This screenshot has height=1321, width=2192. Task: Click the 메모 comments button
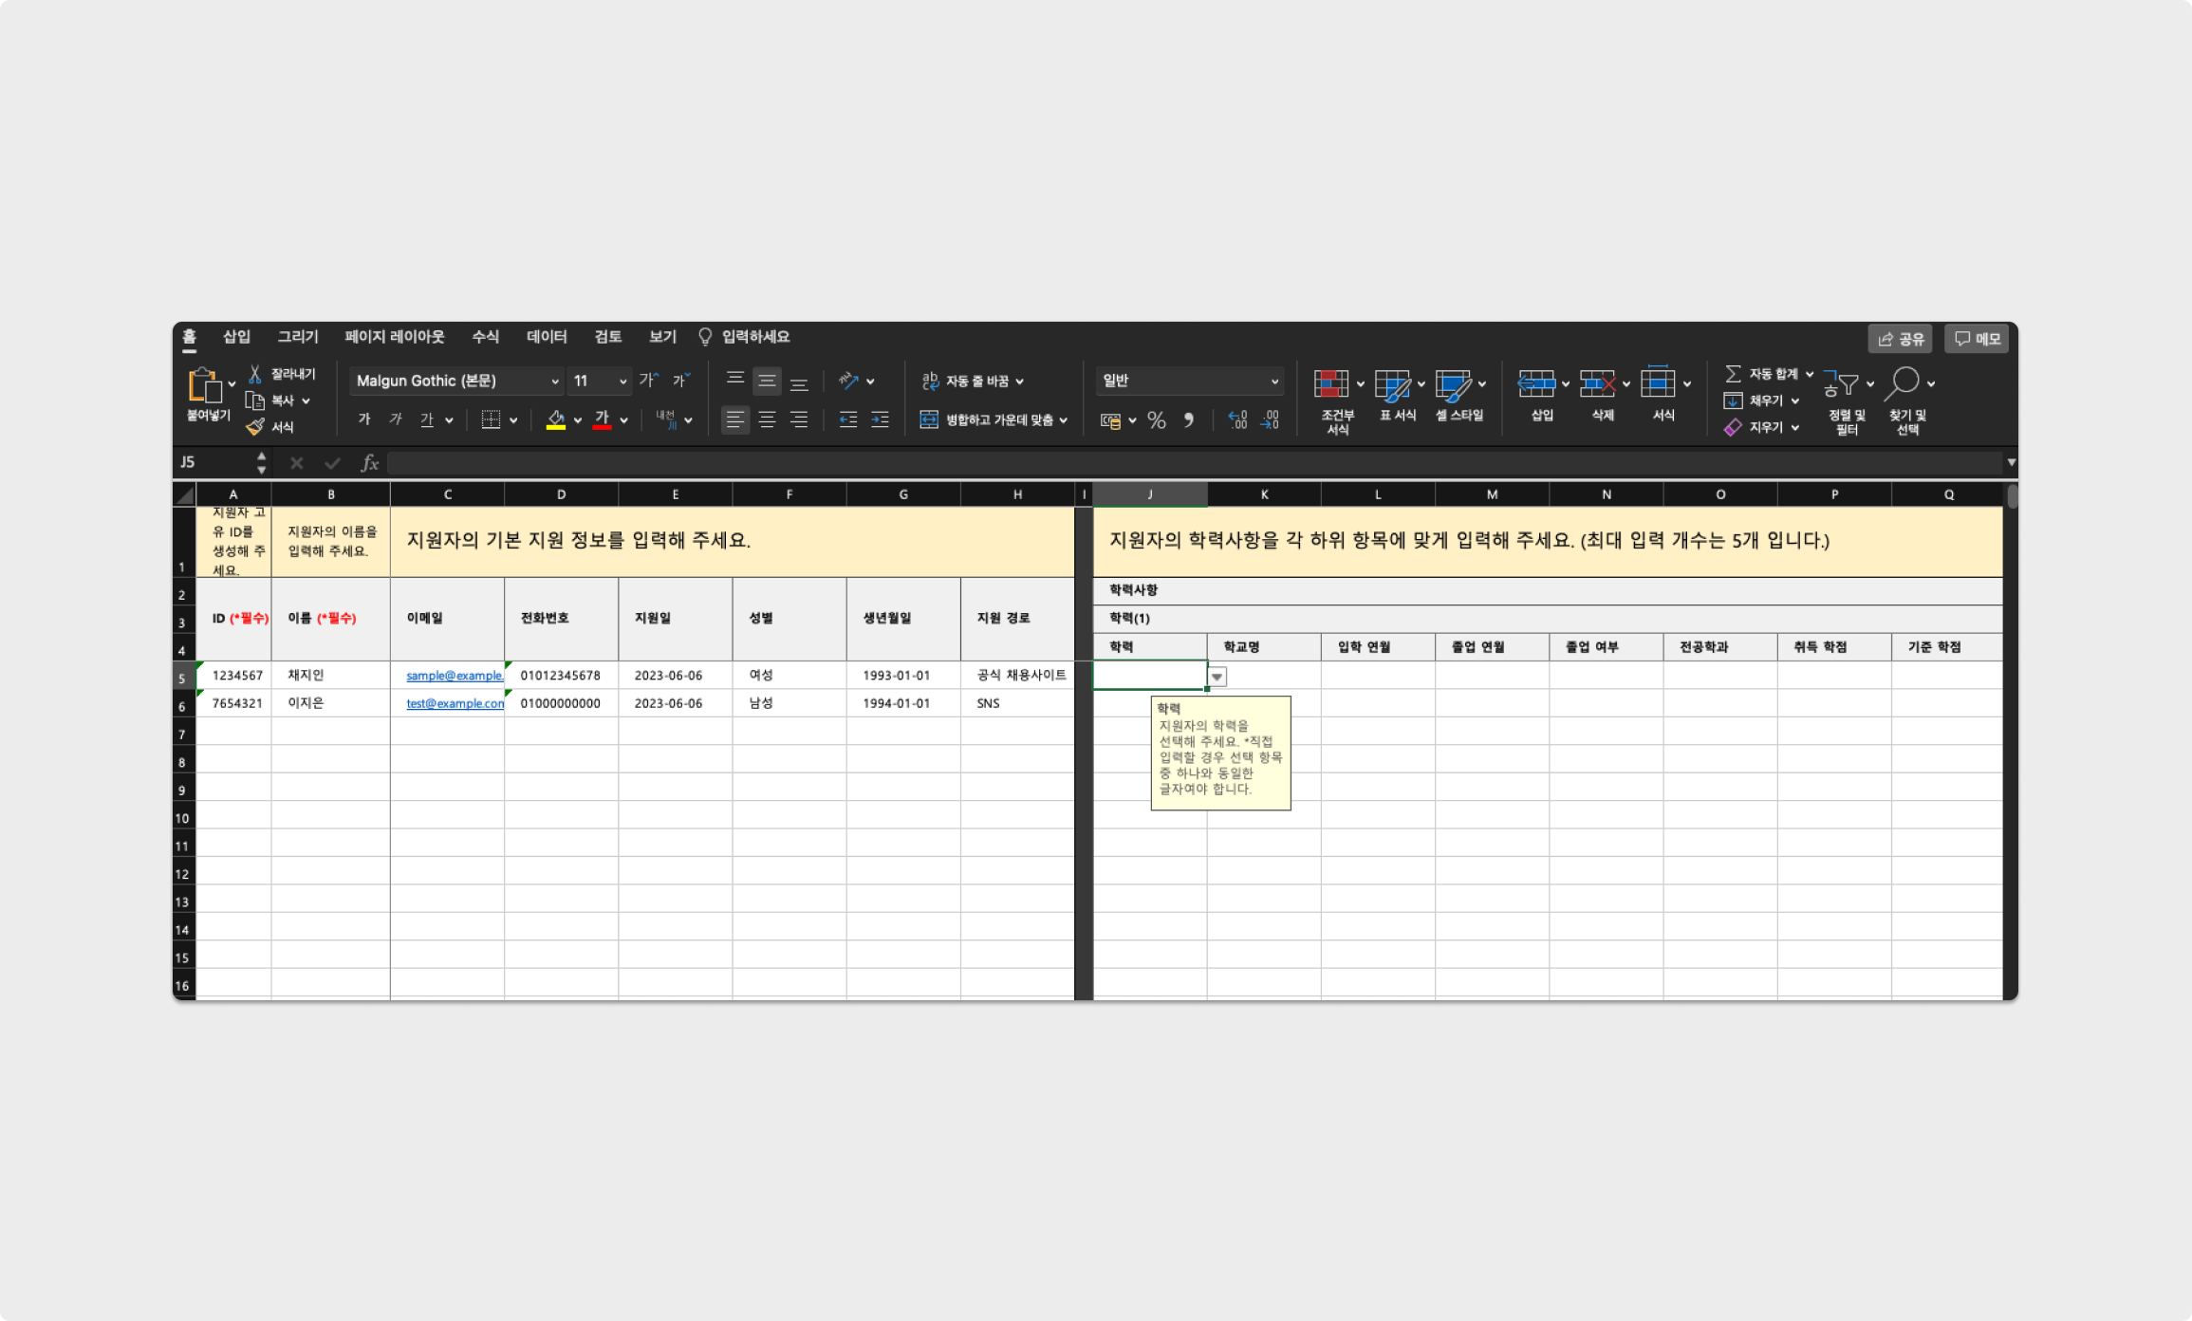(x=1978, y=339)
